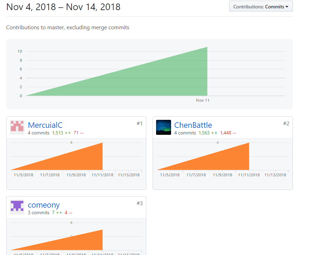Click MercuialC's 1,513 ++ additions count
The image size is (309, 255).
tap(61, 133)
